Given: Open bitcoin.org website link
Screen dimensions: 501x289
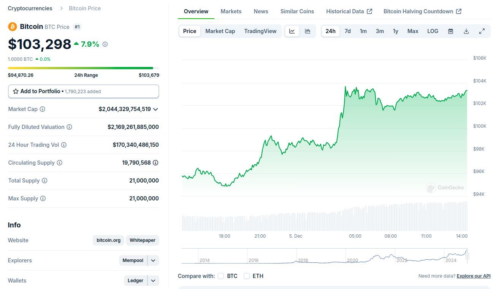Looking at the screenshot, I should 108,240.
